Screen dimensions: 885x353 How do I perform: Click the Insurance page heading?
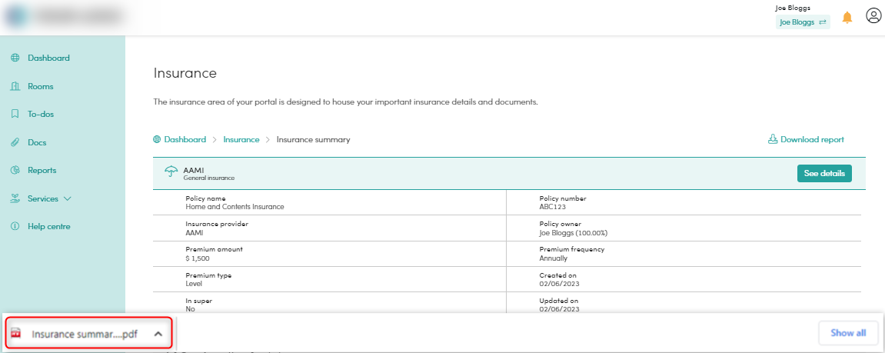pyautogui.click(x=185, y=73)
